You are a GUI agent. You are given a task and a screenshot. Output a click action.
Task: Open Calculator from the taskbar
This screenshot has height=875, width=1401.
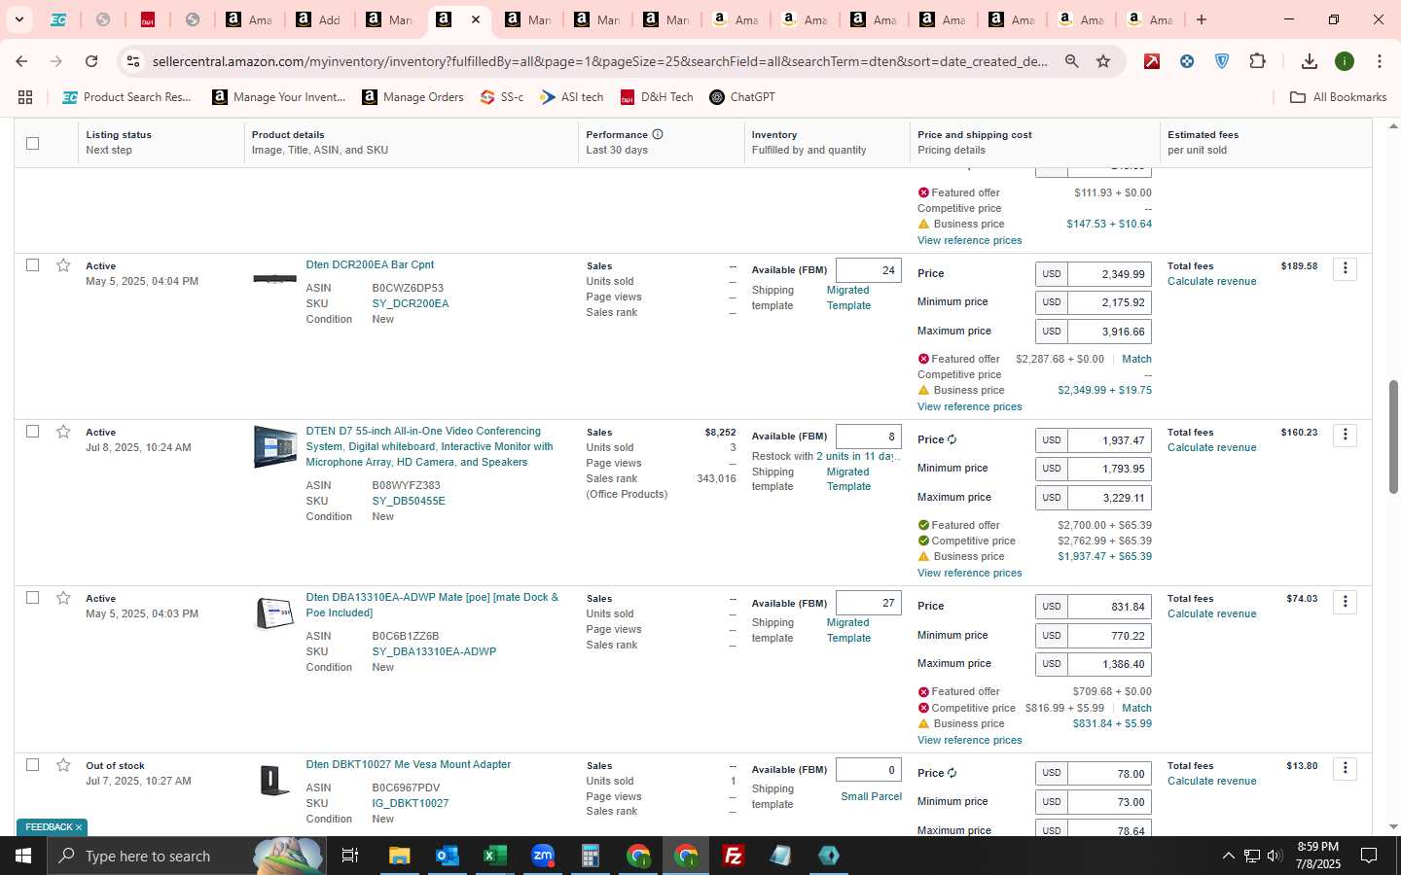click(590, 856)
